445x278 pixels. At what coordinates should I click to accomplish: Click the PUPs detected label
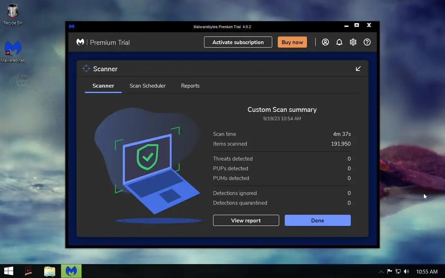tap(230, 169)
